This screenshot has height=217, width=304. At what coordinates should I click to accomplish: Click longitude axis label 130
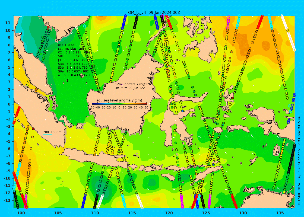click(x=243, y=213)
